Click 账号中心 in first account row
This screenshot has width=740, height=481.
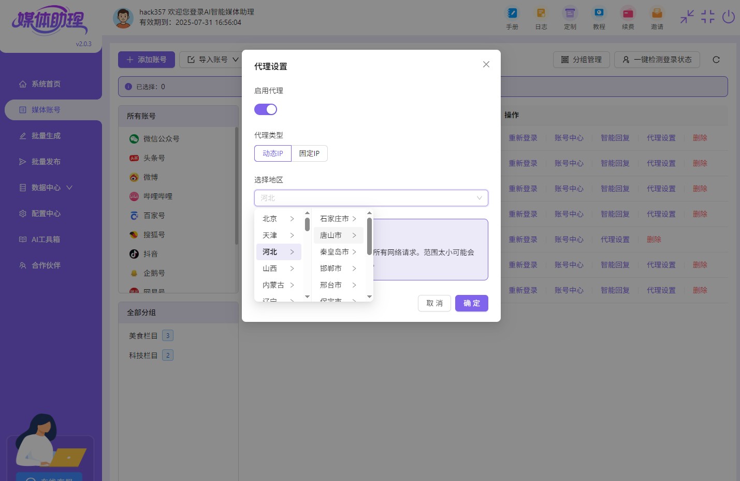tap(569, 138)
